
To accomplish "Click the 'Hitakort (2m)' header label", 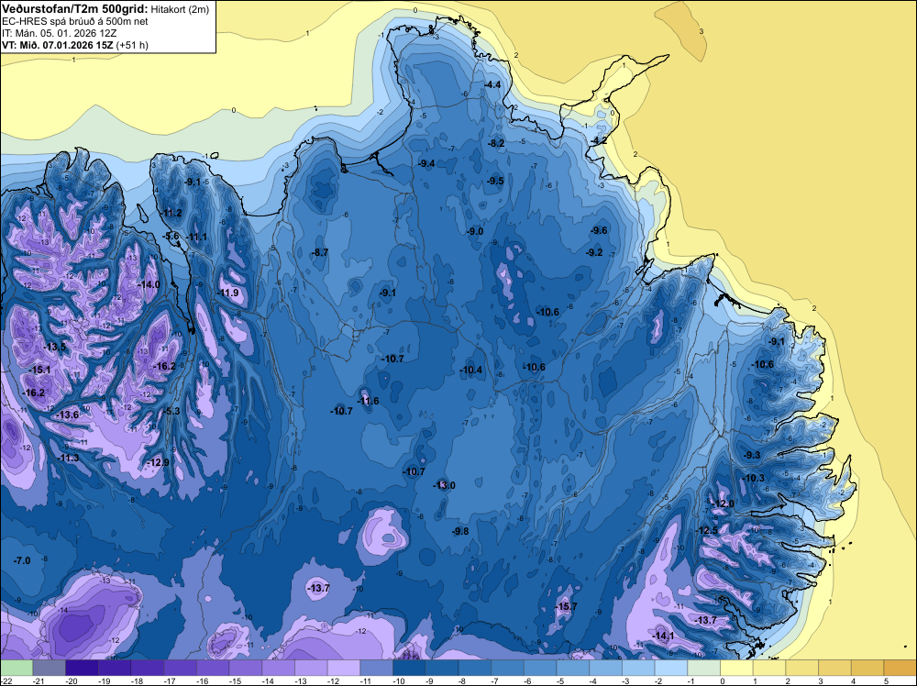I will [x=180, y=9].
